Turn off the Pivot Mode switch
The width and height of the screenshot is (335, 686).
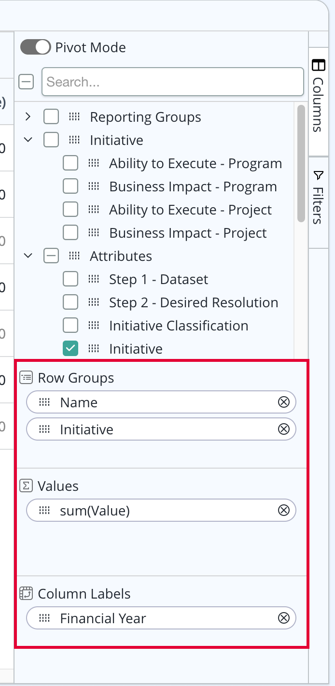pos(36,47)
